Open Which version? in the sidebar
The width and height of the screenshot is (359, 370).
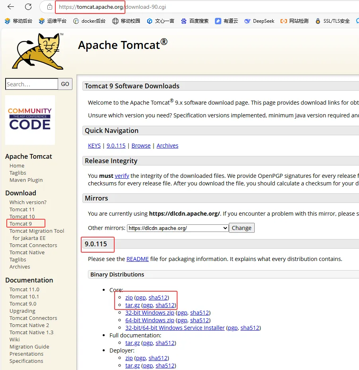click(28, 202)
